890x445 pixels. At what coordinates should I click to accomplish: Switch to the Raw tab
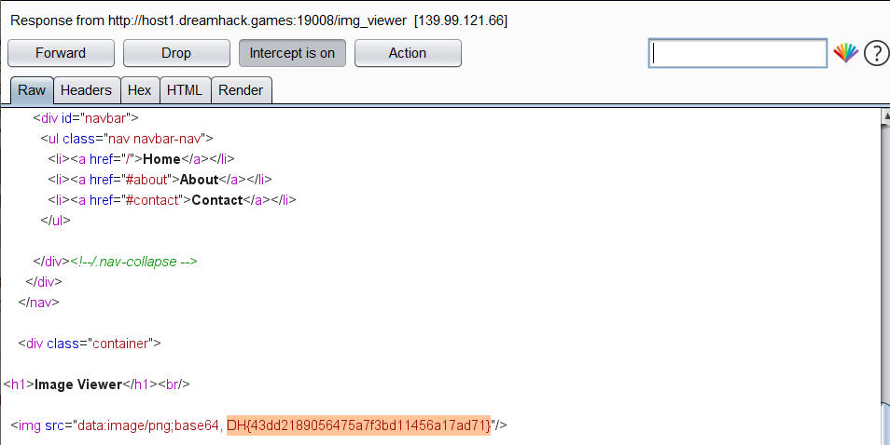coord(32,90)
